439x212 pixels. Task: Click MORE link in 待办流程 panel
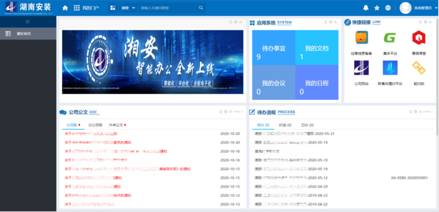[428, 112]
